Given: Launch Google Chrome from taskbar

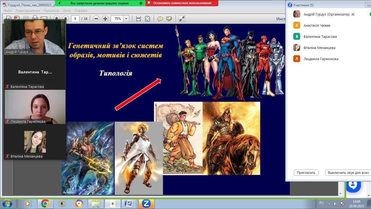Looking at the screenshot, I should coord(45,203).
